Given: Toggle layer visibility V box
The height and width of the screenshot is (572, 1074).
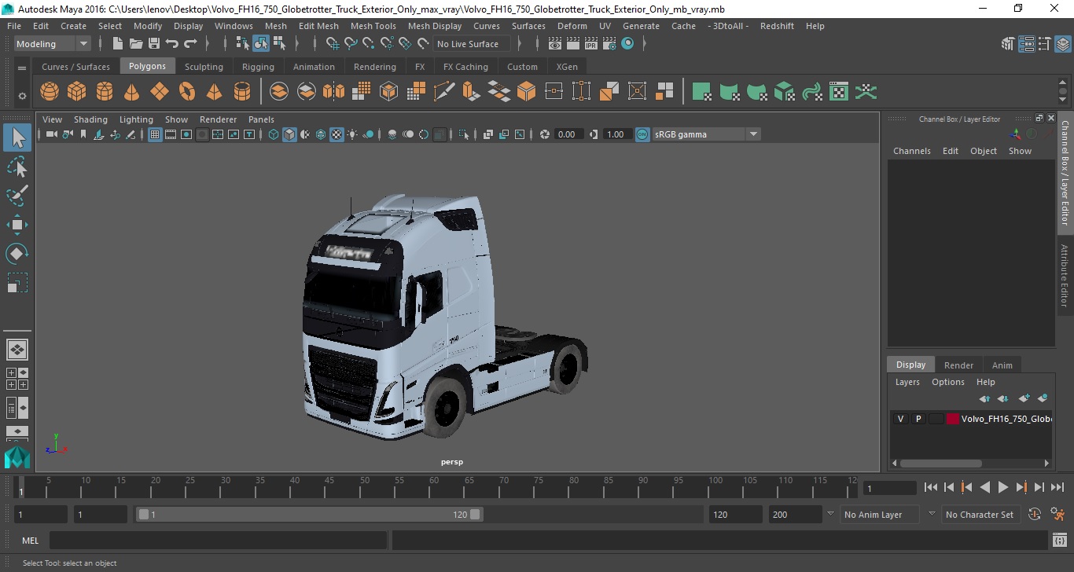Looking at the screenshot, I should click(x=900, y=419).
